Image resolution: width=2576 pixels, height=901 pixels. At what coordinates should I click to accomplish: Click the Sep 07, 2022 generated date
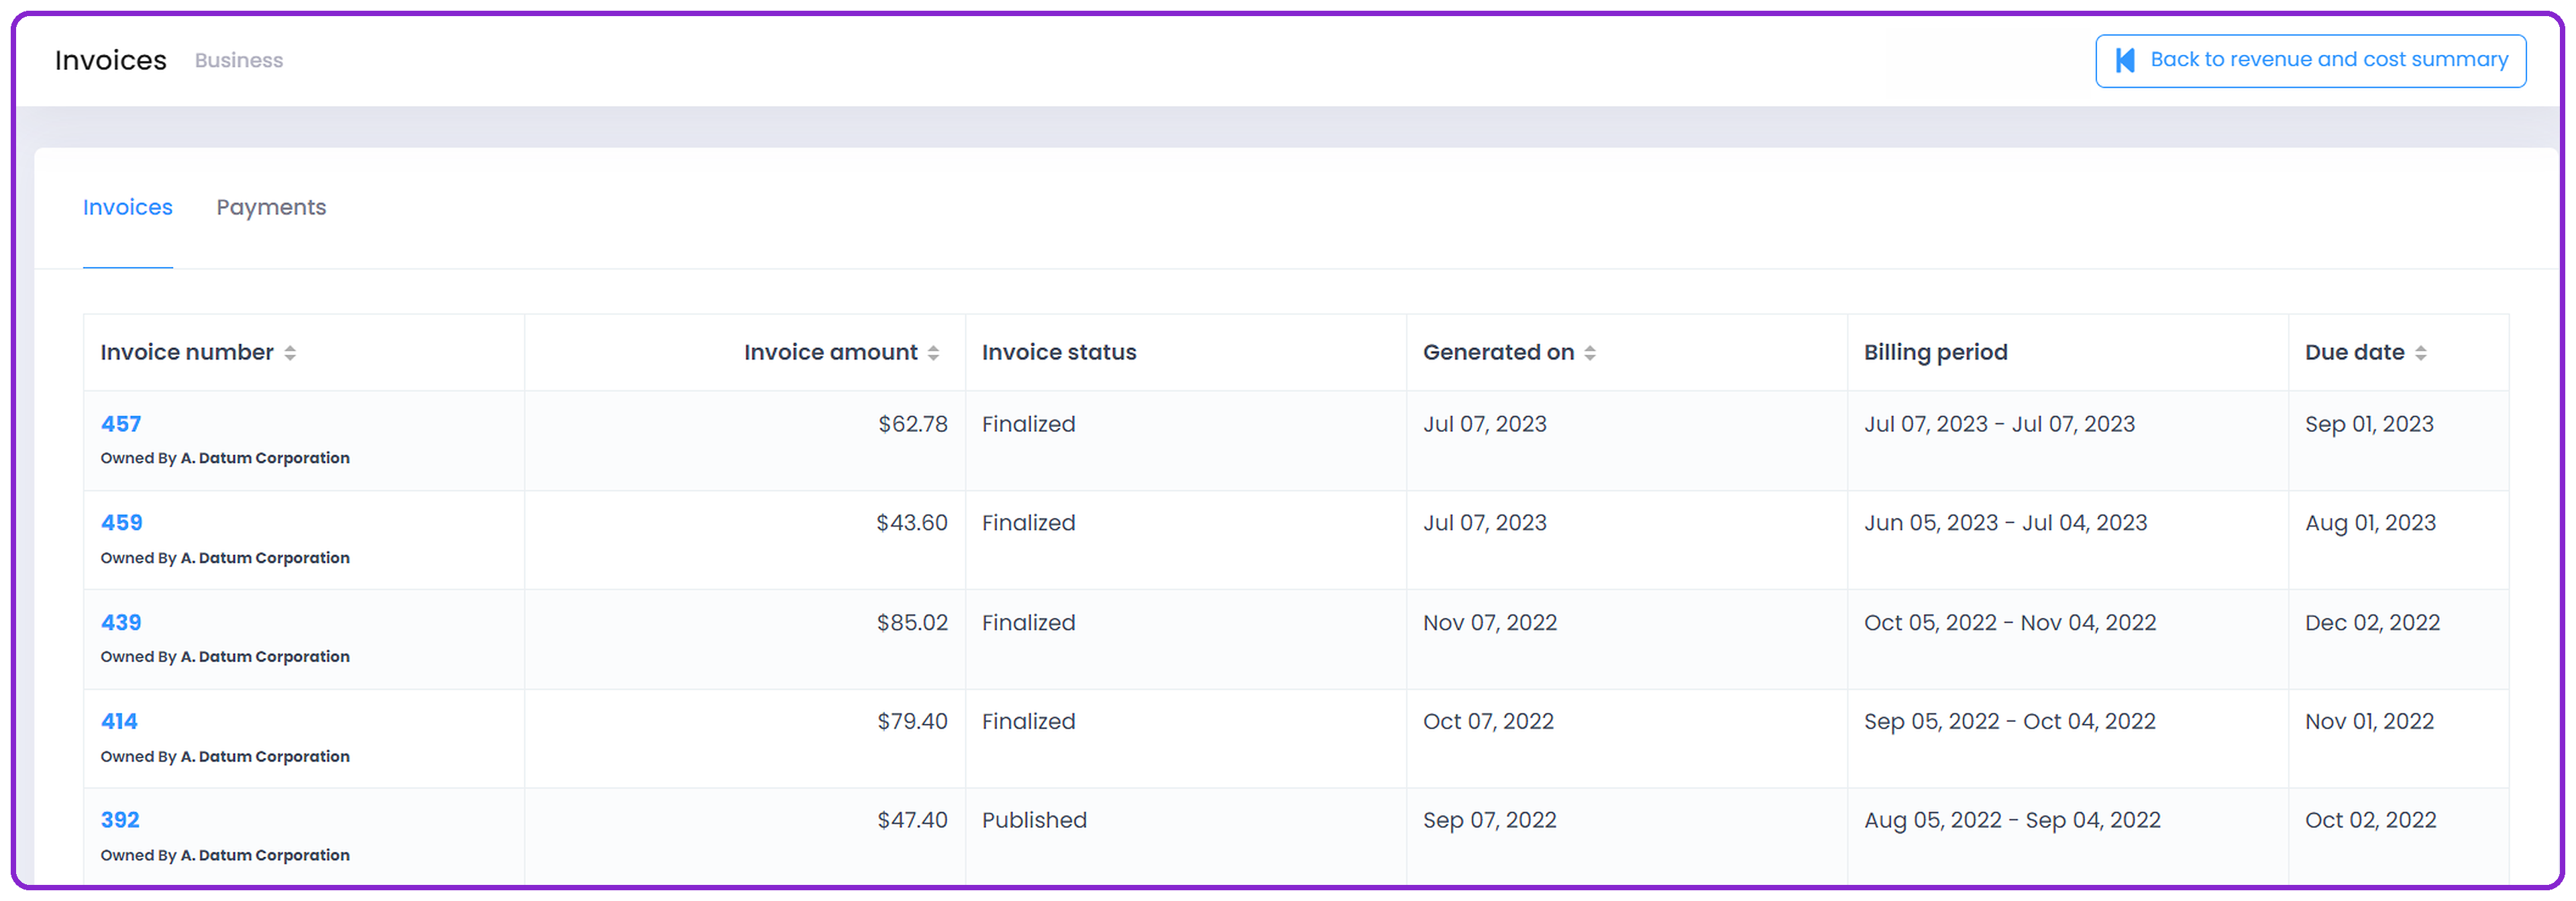1490,821
